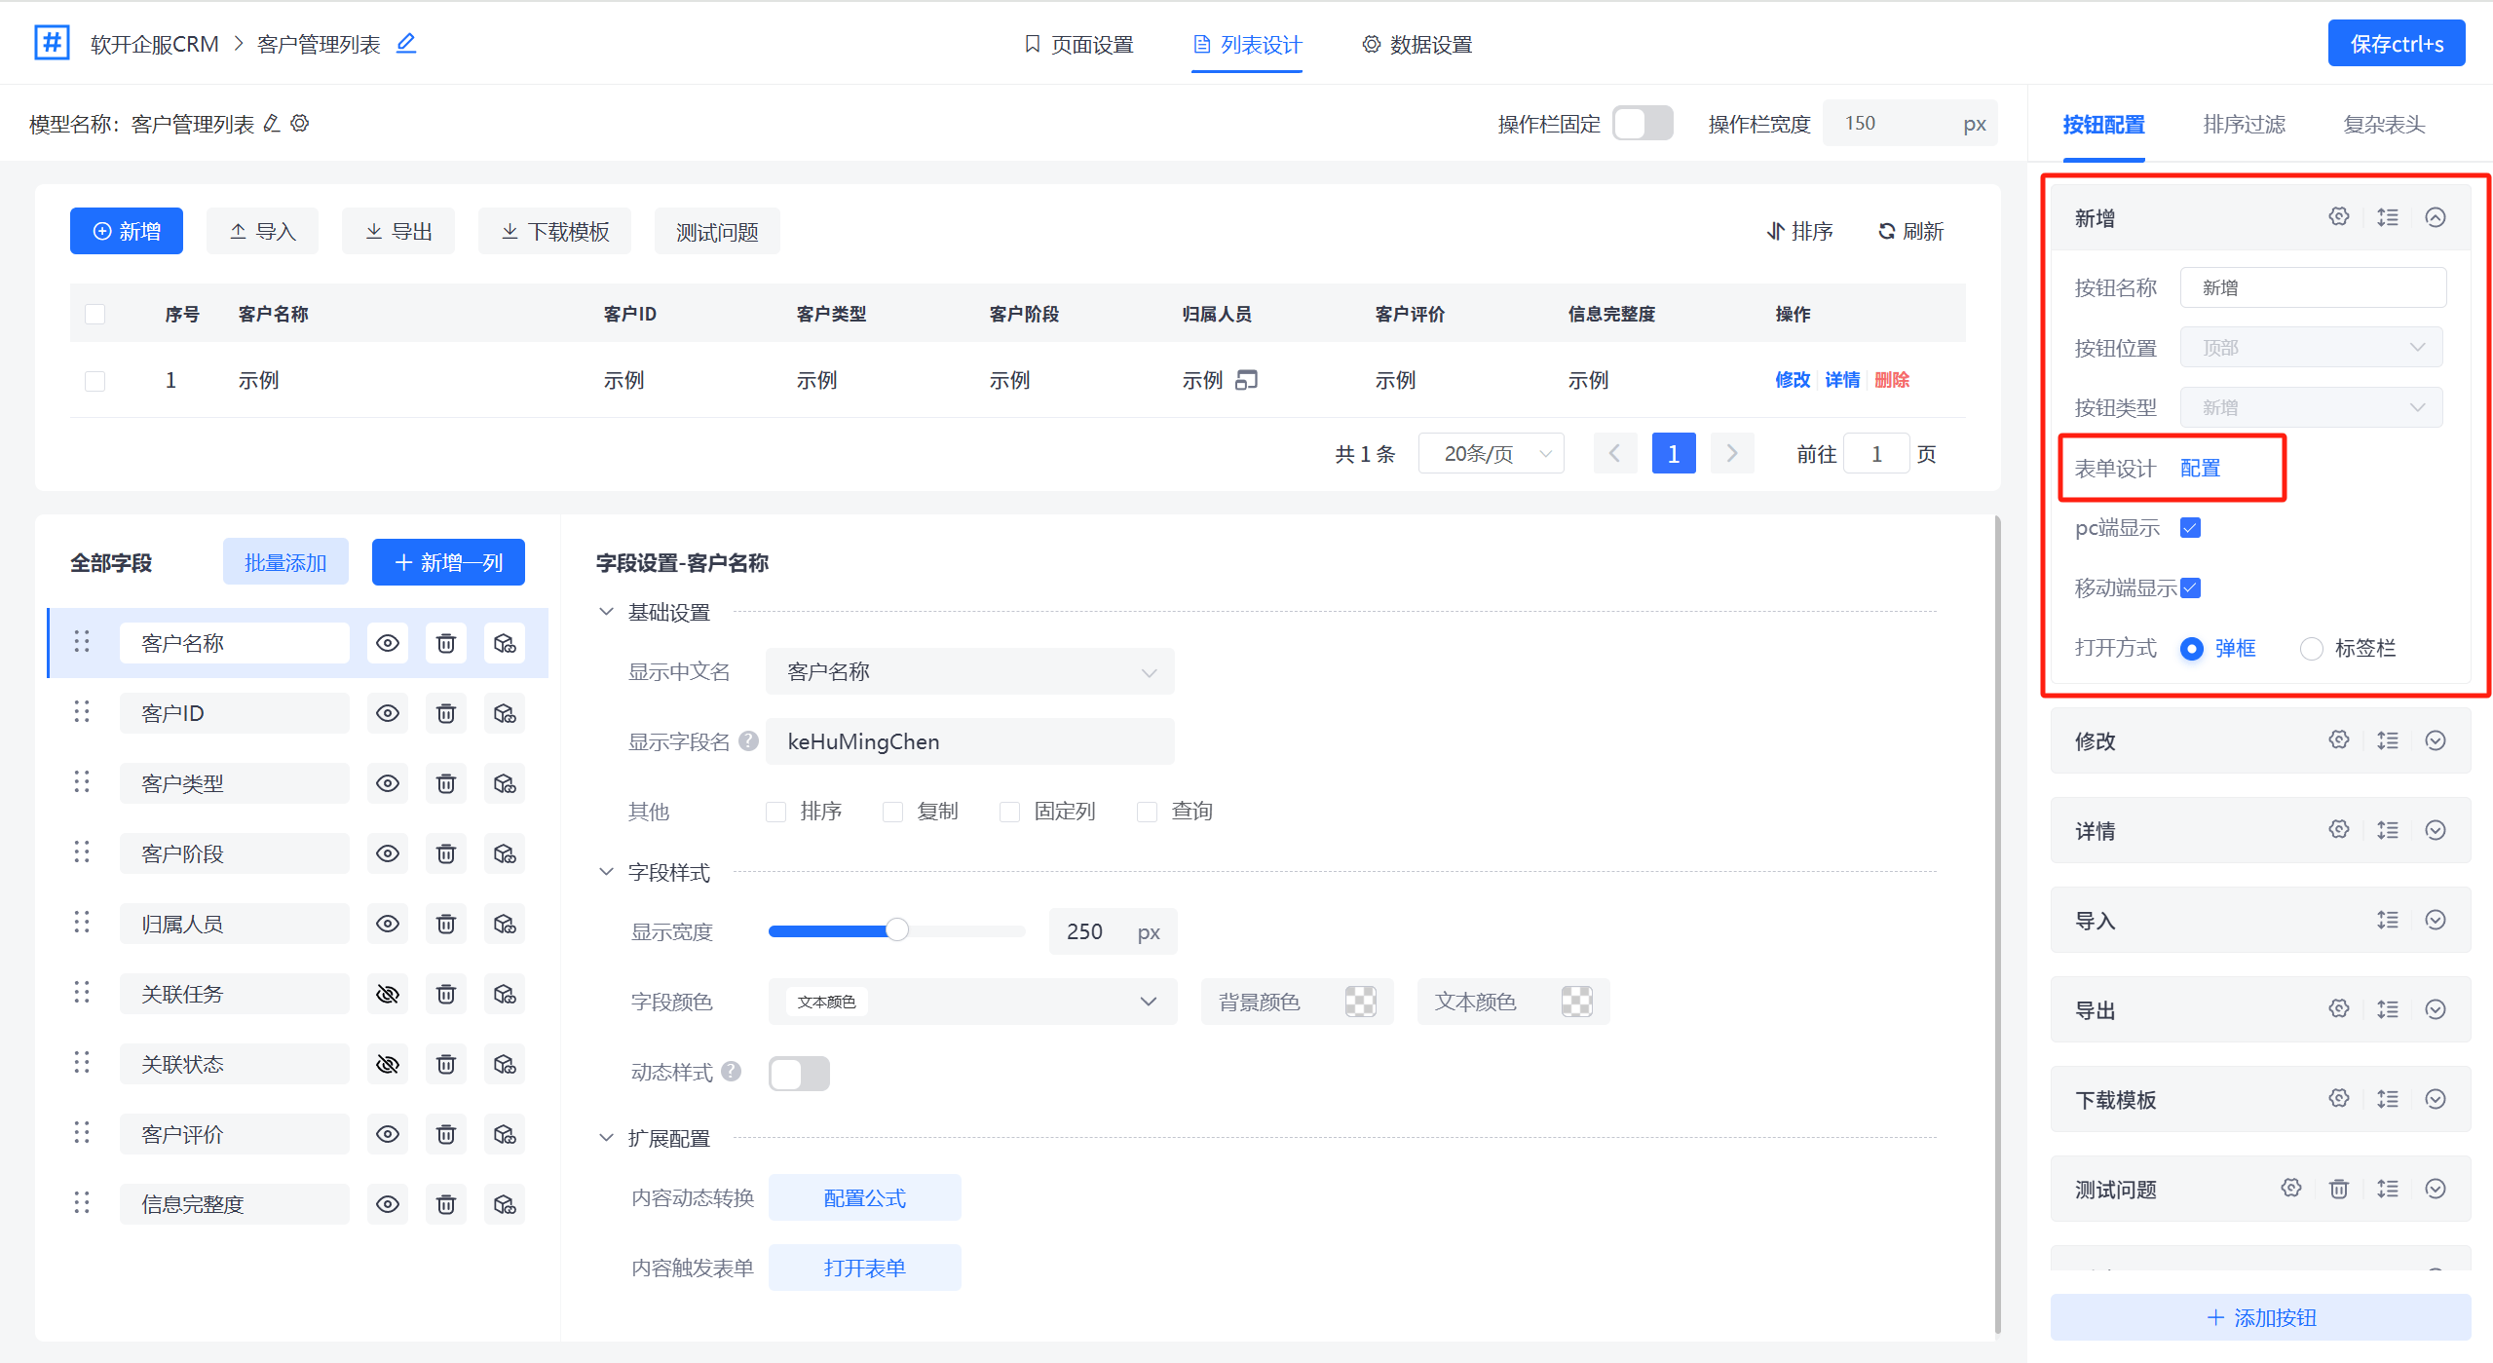This screenshot has height=1363, width=2493.
Task: Delete the 关联任务 field
Action: [x=446, y=994]
